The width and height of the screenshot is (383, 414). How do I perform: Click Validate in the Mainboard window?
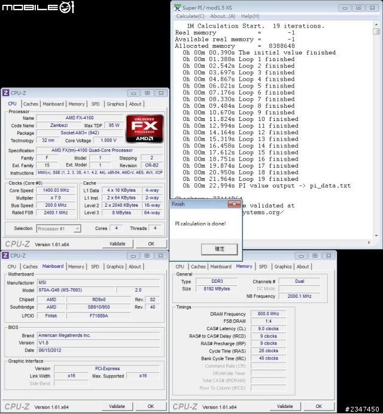pyautogui.click(x=117, y=406)
